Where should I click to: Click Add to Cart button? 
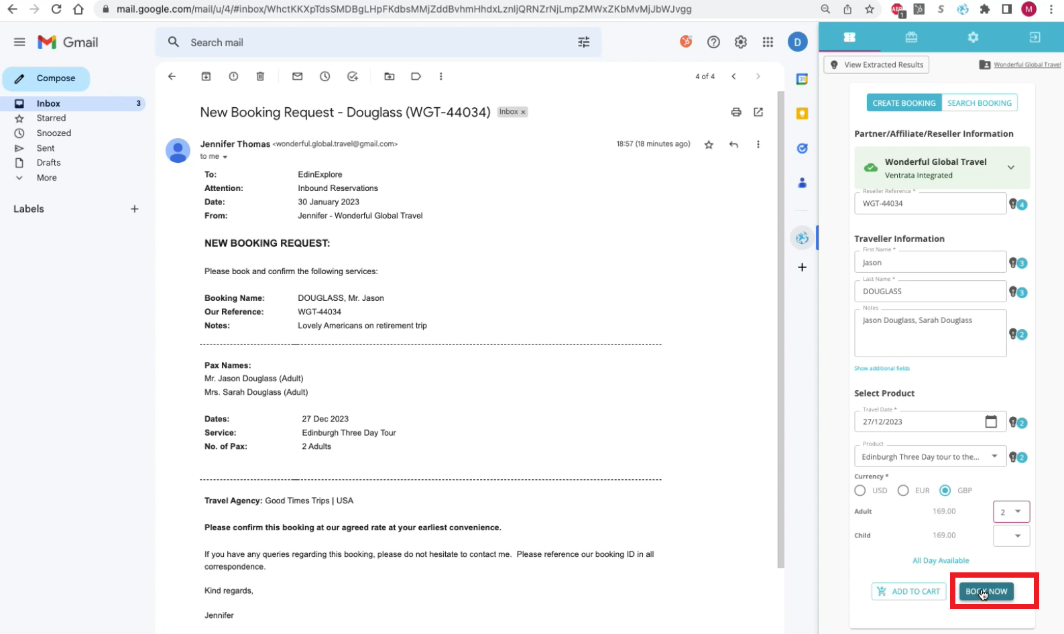click(908, 591)
